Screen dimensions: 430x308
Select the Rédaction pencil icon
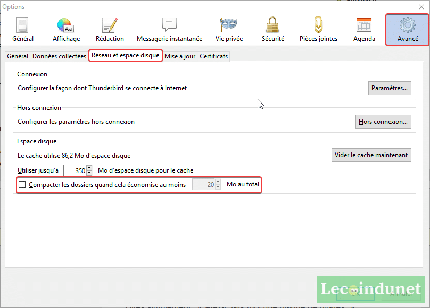(x=110, y=30)
